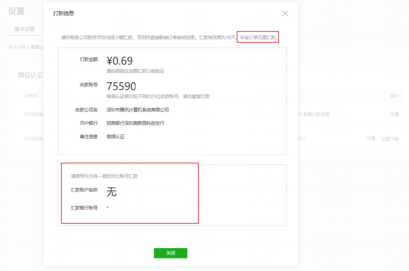Click the 年审订单无需汇款 notice text
The height and width of the screenshot is (271, 409).
[x=259, y=37]
